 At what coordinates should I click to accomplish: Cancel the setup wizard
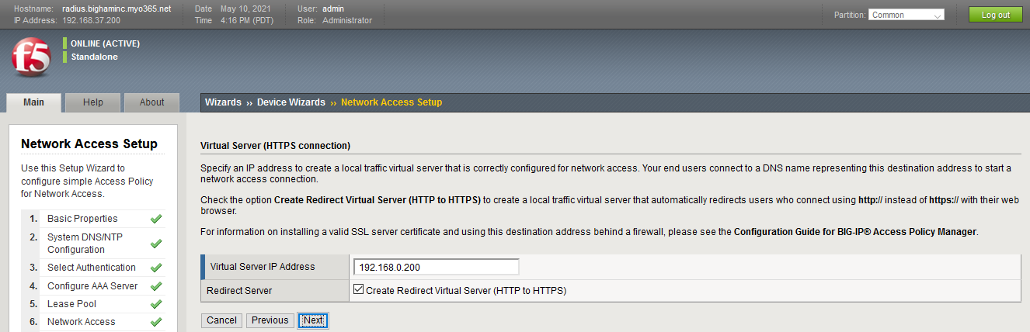(221, 320)
